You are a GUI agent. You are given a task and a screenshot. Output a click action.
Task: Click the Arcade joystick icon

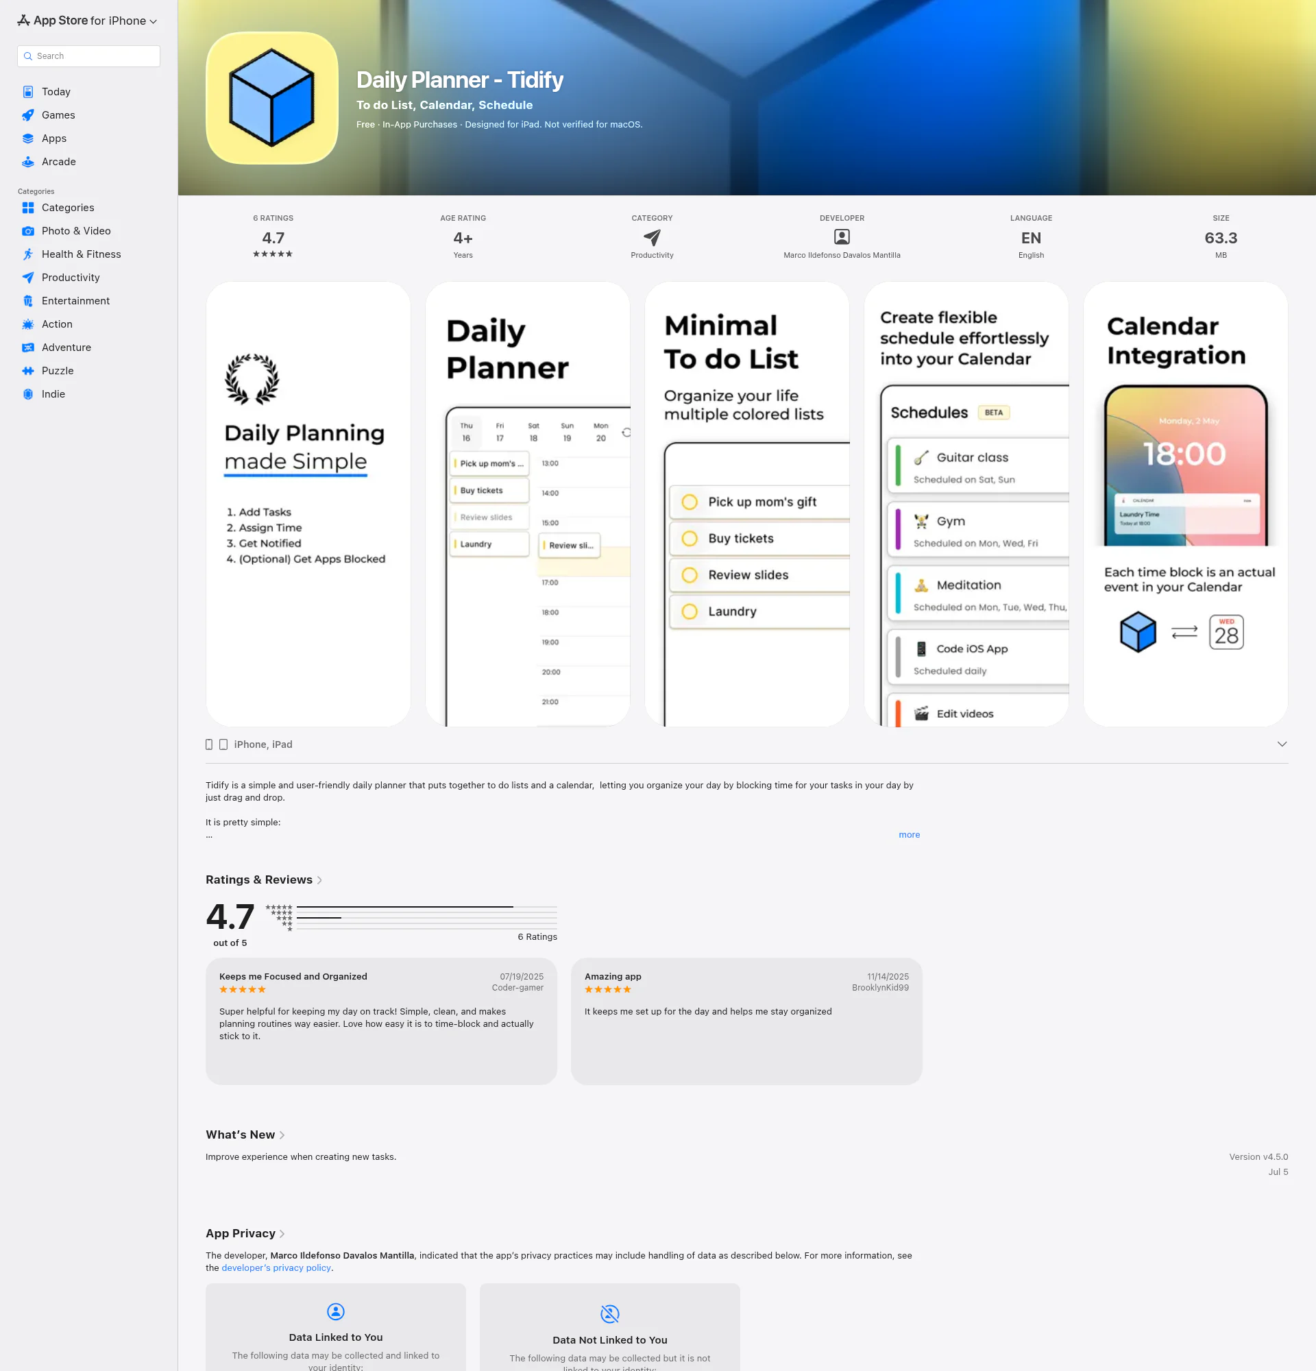tap(28, 162)
